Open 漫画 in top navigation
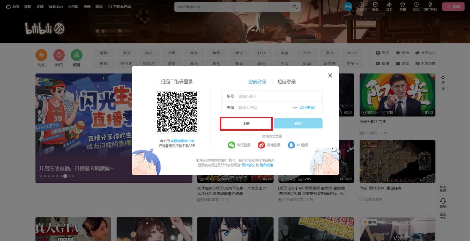This screenshot has height=241, width=470. (x=87, y=7)
